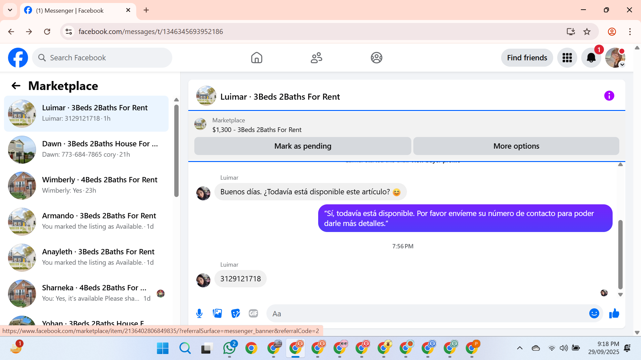Viewport: 641px width, 360px height.
Task: Open the Dawn 3Beds 2Baths House conversation
Action: (x=86, y=150)
